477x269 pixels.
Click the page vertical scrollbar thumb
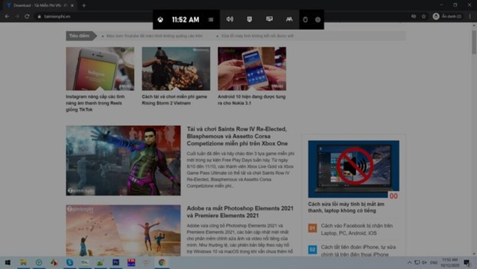click(x=474, y=42)
